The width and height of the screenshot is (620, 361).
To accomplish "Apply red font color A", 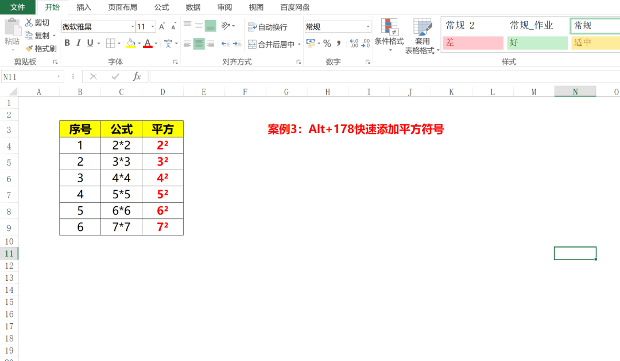I will pyautogui.click(x=148, y=43).
